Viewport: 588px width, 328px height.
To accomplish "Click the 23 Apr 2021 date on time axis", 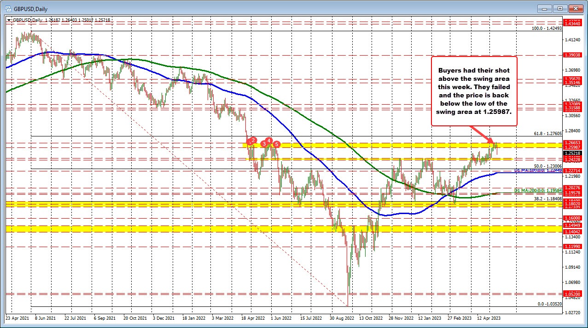I will click(x=17, y=317).
